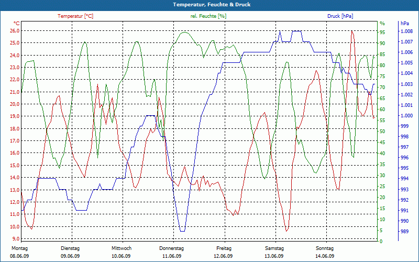Click the "0" humidity axis value
This screenshot has height=262, width=419.
click(x=381, y=242)
